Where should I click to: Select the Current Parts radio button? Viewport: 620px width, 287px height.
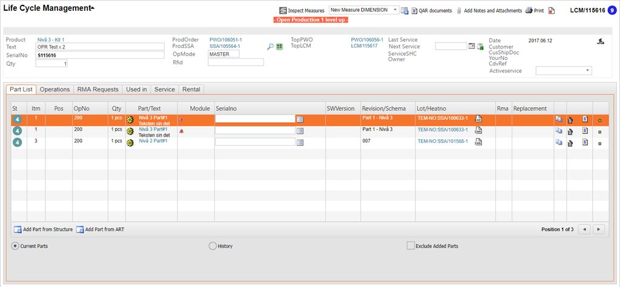16,246
